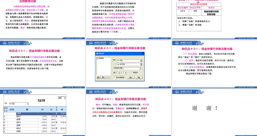Click search icon beside 1001 现金 field
The height and width of the screenshot is (136, 257).
(141, 60)
